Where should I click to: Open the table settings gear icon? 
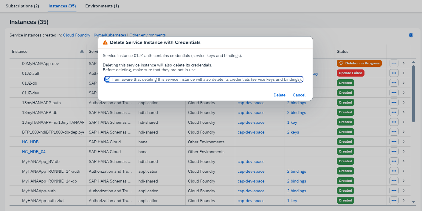pos(411,35)
